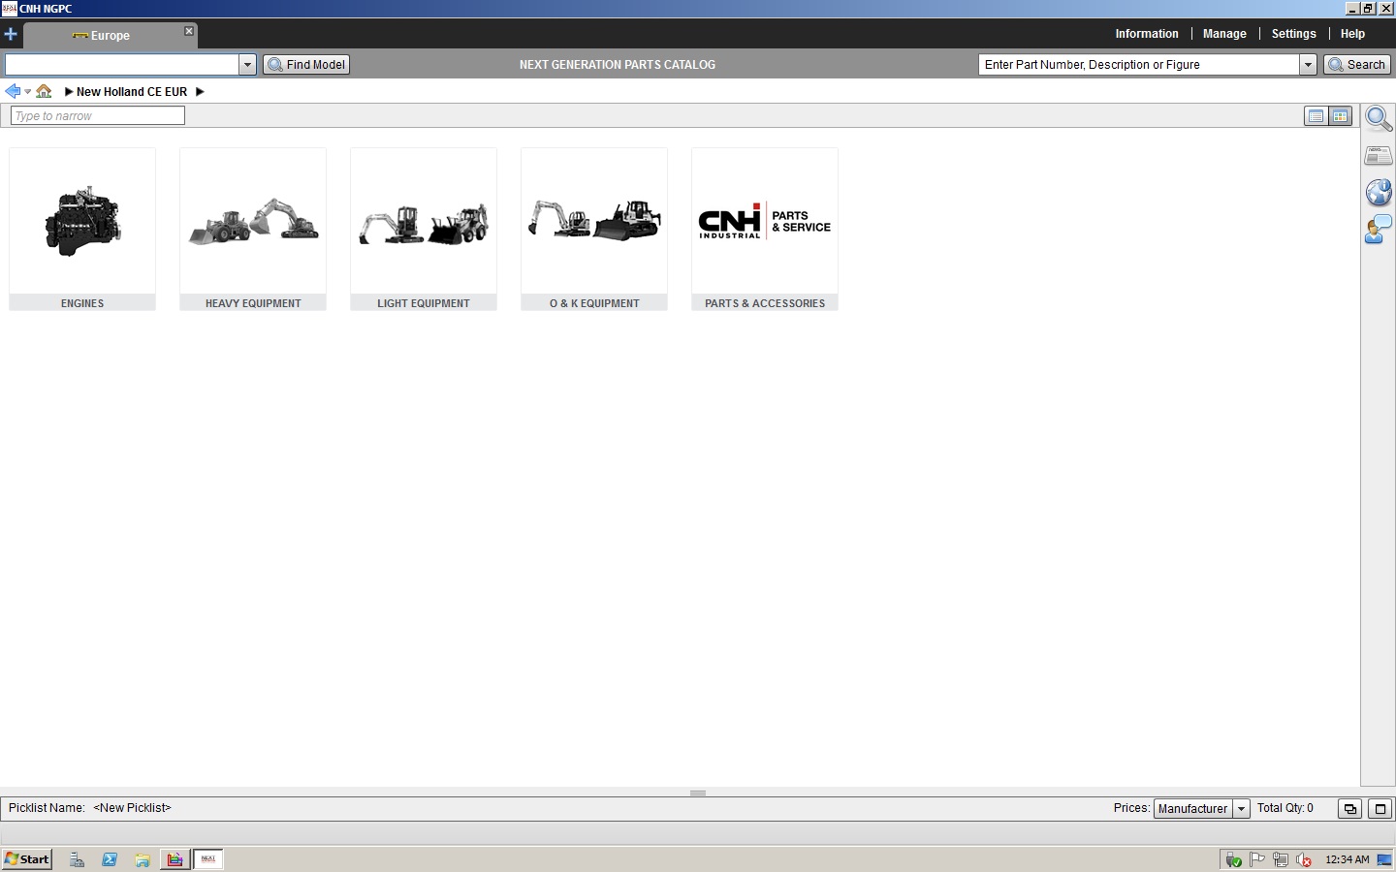Image resolution: width=1396 pixels, height=872 pixels.
Task: Open the Help menu
Action: (x=1352, y=34)
